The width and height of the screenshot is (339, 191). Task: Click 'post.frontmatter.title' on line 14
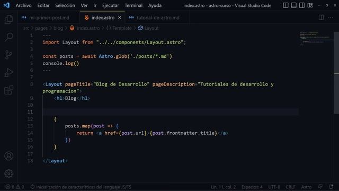point(184,133)
